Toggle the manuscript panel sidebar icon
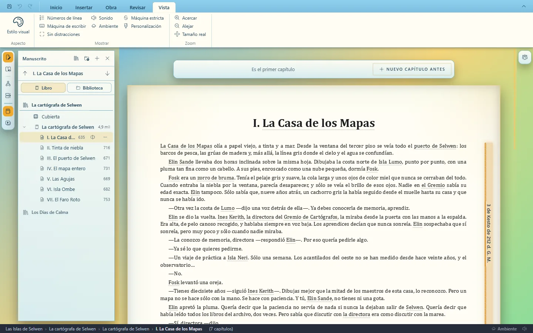This screenshot has width=533, height=333. click(x=8, y=111)
